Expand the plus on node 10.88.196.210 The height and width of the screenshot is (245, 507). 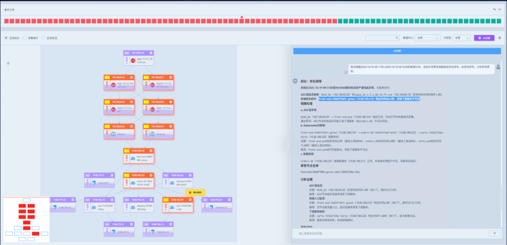[151, 151]
